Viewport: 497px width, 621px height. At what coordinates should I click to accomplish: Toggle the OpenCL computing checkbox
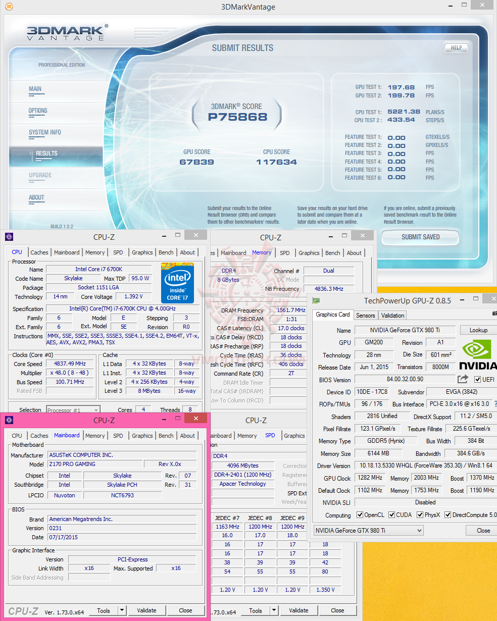(x=361, y=514)
